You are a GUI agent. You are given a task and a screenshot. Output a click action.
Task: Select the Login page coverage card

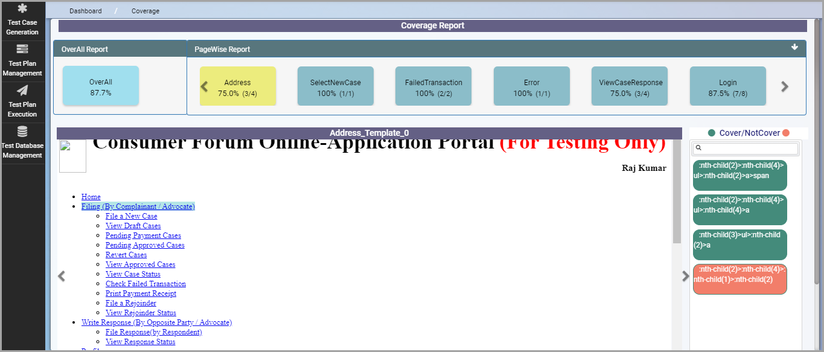(727, 86)
